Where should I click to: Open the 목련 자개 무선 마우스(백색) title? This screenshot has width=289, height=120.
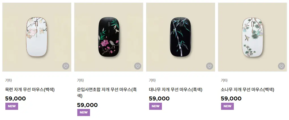tap(30, 90)
